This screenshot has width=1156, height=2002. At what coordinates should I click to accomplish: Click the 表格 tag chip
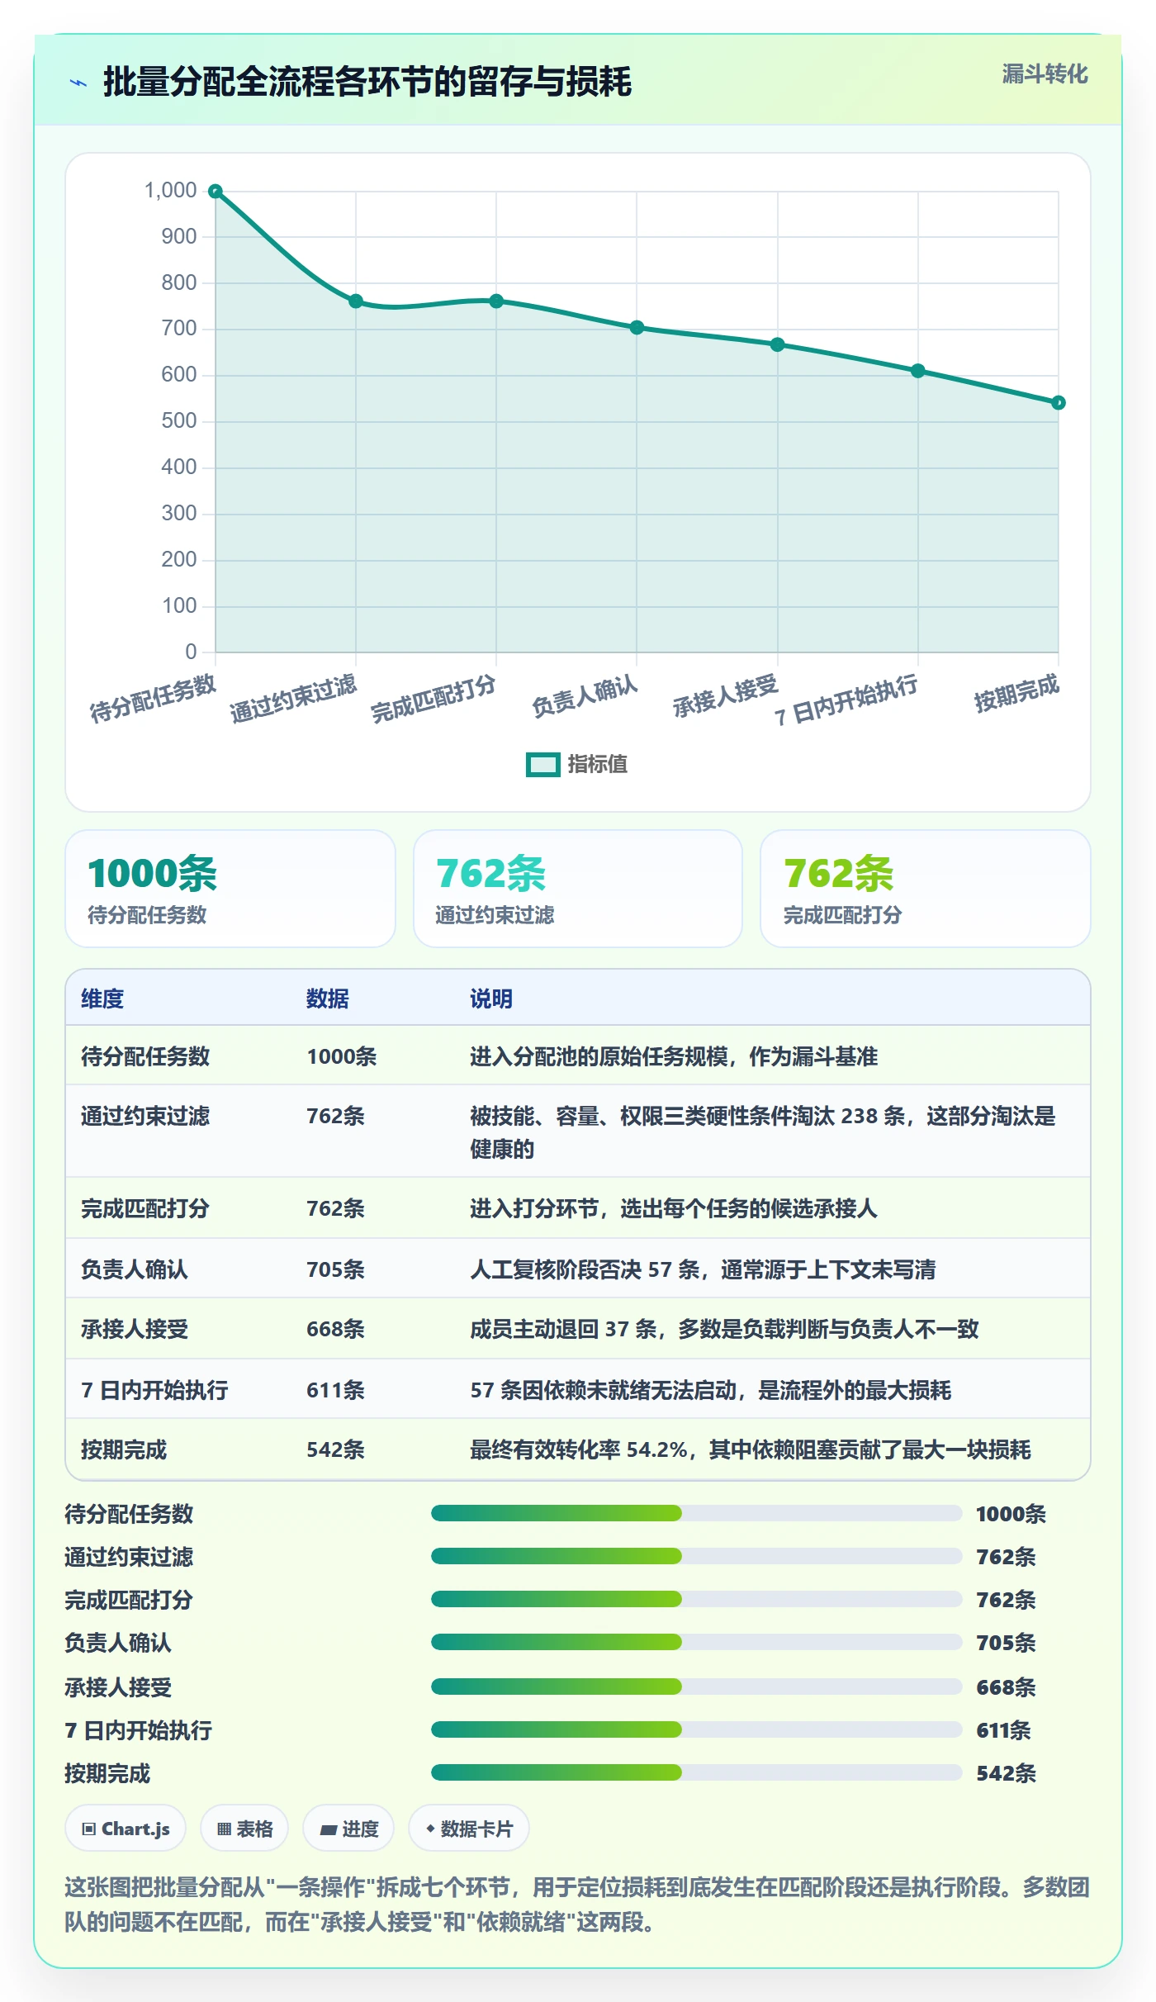244,1829
